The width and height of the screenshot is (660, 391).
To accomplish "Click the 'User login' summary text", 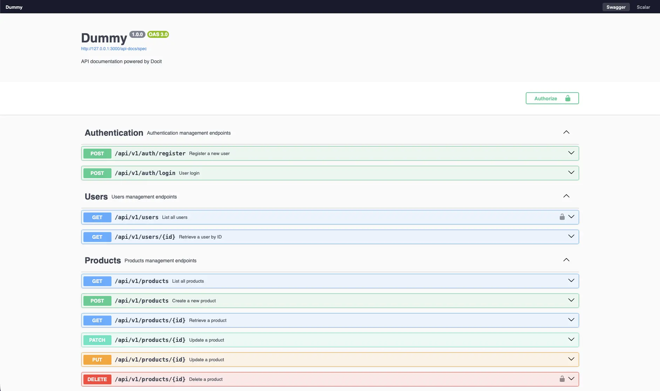I will click(189, 173).
